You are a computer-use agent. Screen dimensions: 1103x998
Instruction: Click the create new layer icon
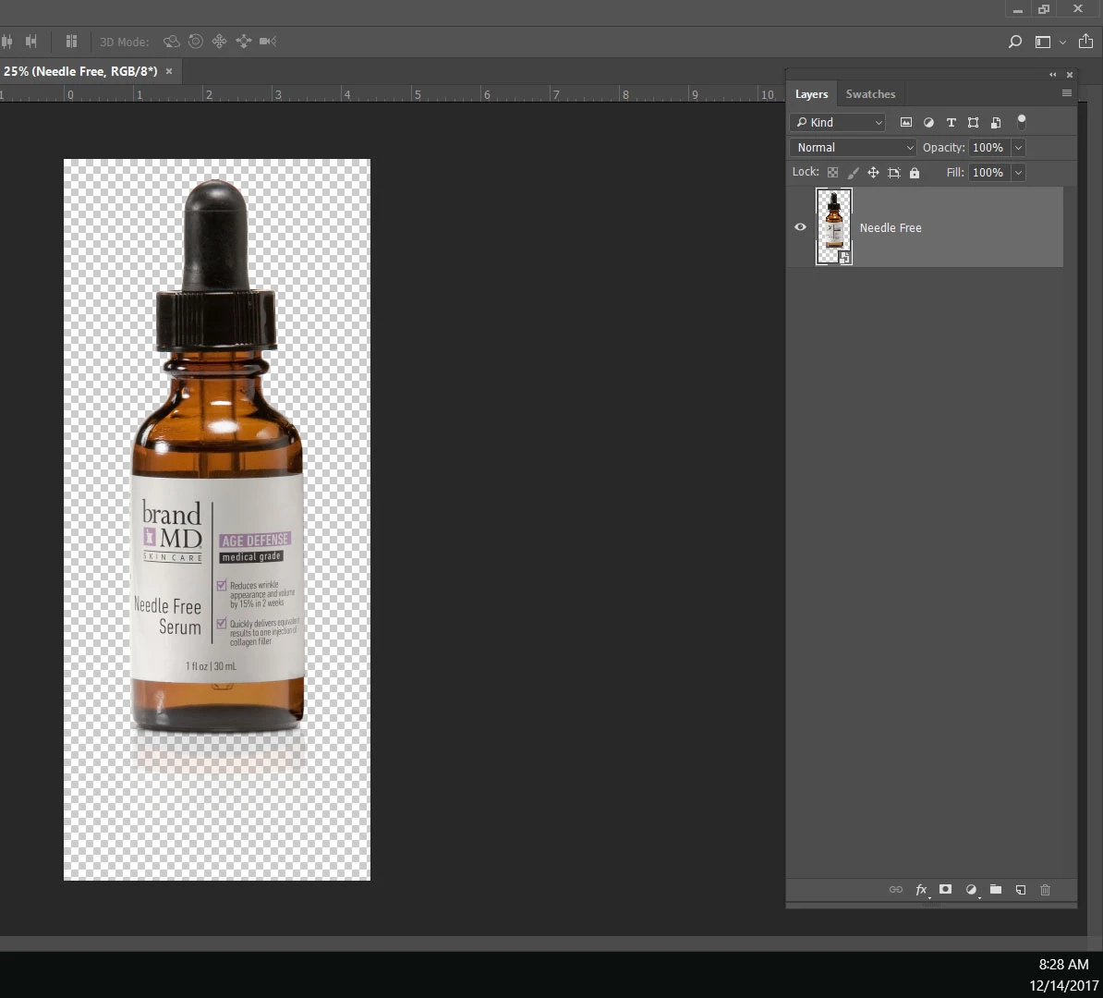[1021, 890]
